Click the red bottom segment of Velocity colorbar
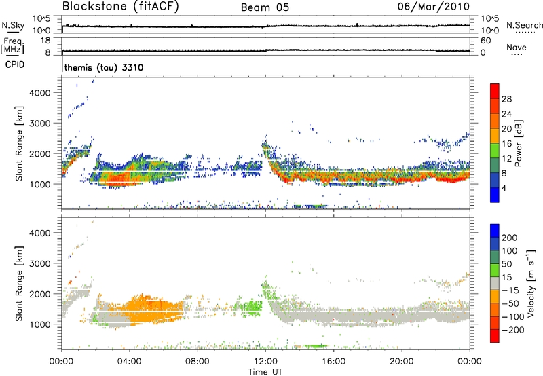The width and height of the screenshot is (543, 376). pyautogui.click(x=495, y=336)
